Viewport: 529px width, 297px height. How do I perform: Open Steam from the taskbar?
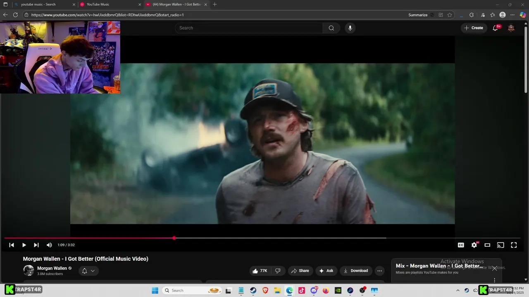coord(253,290)
